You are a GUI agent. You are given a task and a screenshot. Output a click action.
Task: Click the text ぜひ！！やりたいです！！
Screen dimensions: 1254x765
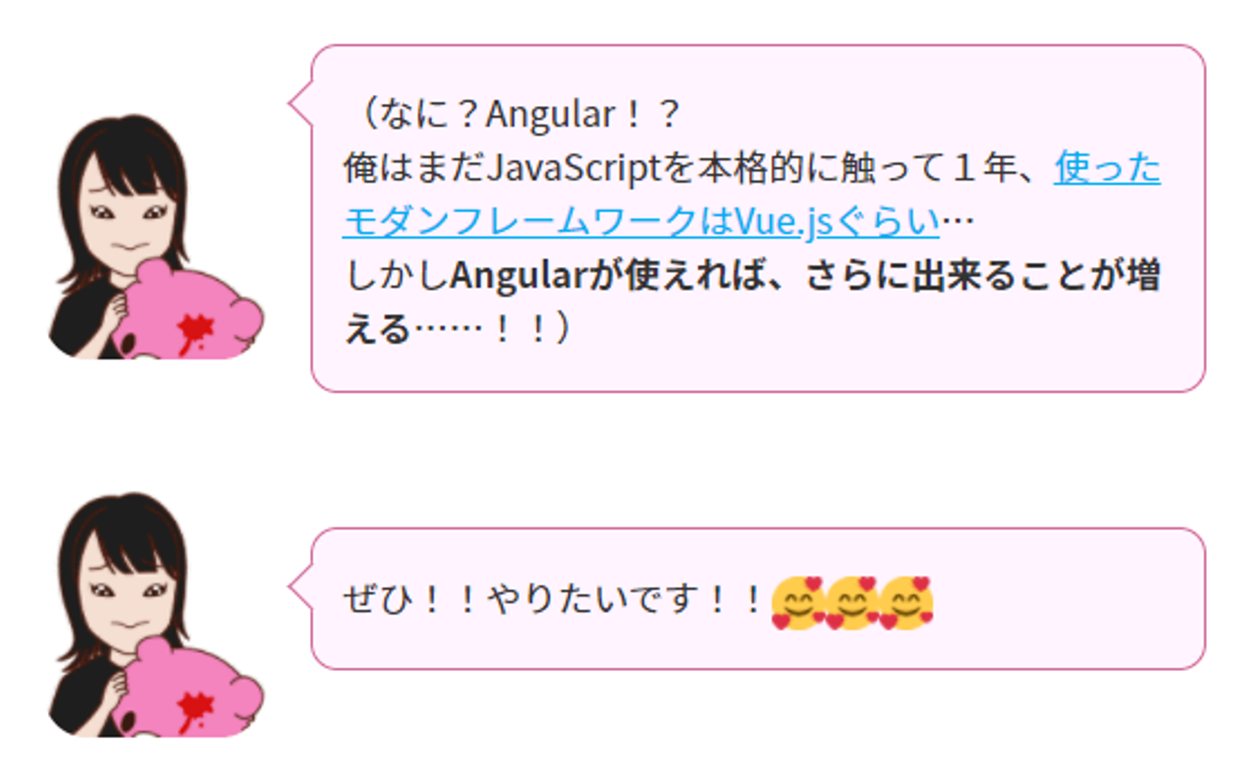pos(556,600)
